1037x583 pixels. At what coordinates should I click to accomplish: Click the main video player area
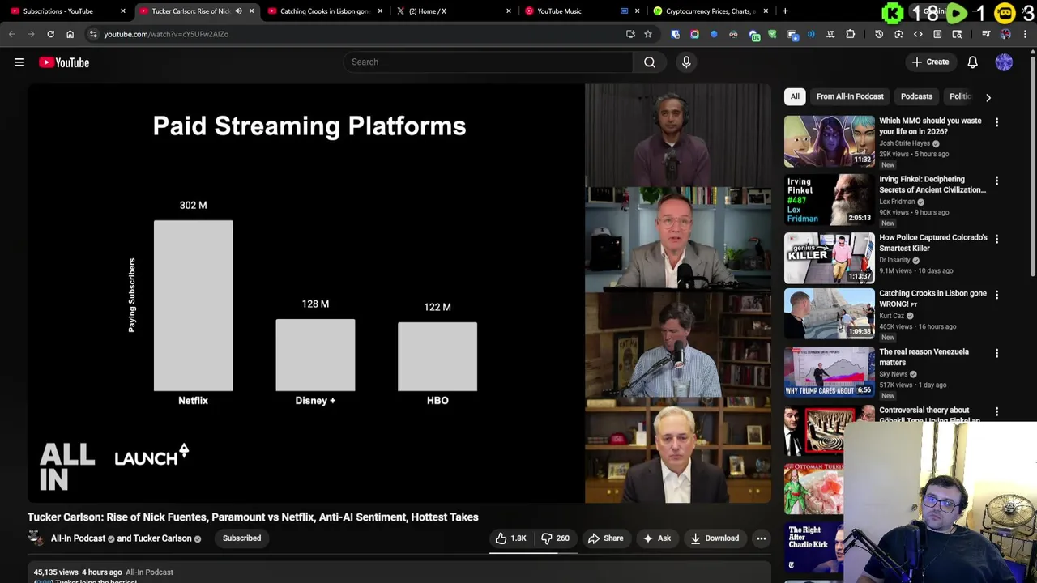pyautogui.click(x=399, y=293)
